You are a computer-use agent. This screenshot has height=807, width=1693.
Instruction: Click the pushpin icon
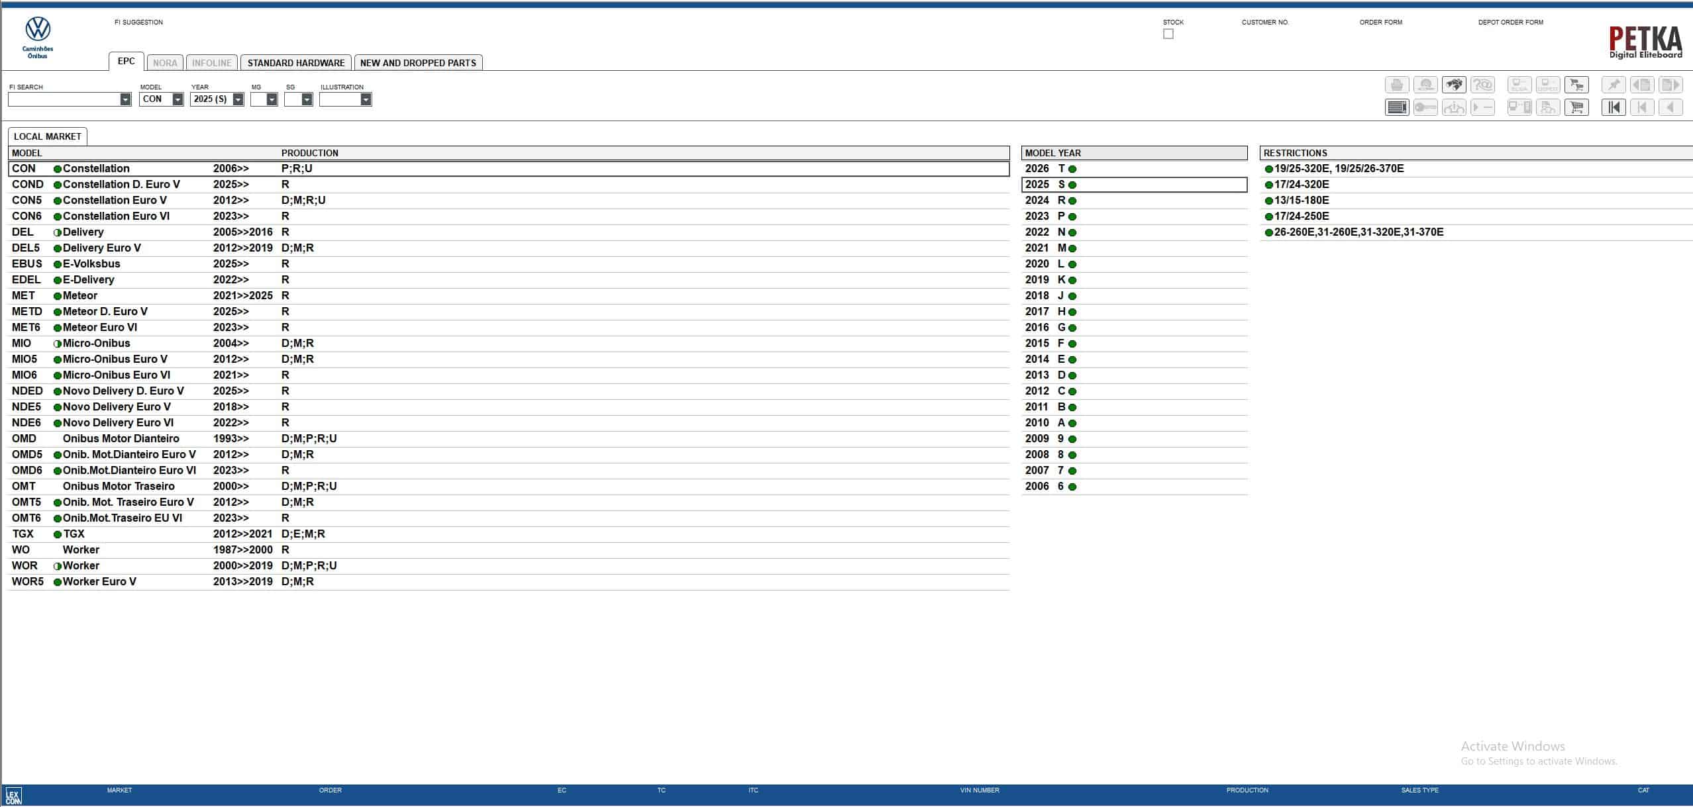1614,85
